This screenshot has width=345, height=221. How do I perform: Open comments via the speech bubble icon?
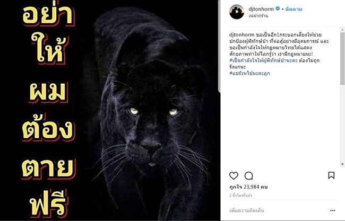click(248, 176)
